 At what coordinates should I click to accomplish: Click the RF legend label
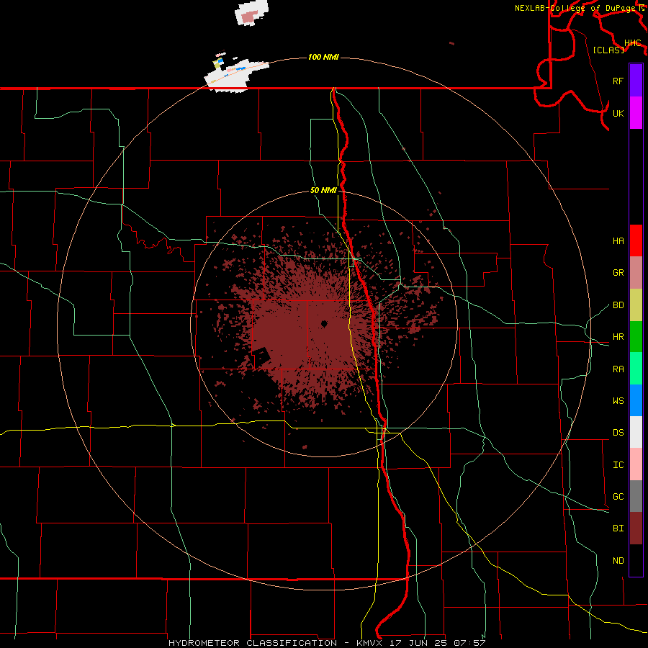click(618, 81)
